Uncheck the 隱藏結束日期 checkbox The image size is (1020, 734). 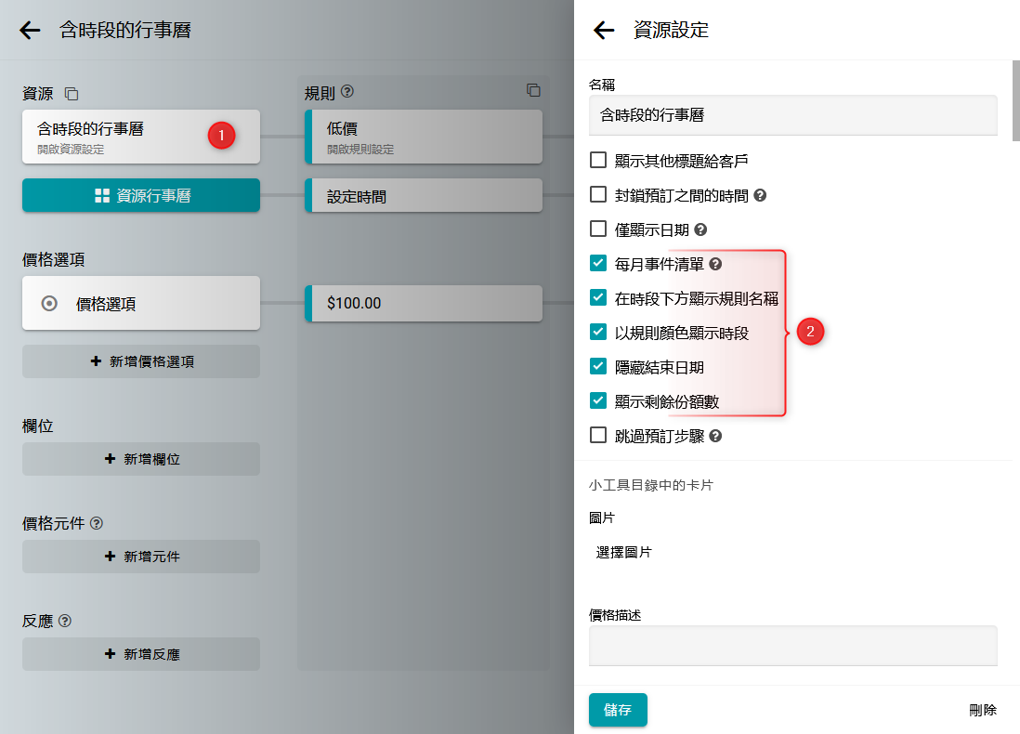[x=598, y=366]
